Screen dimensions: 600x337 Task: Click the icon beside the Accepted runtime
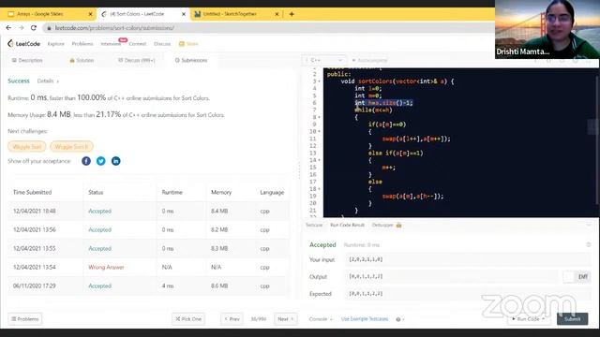point(589,244)
